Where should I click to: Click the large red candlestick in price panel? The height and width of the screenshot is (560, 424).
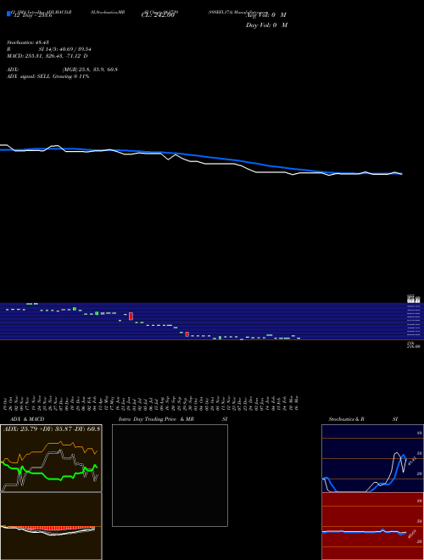(131, 316)
